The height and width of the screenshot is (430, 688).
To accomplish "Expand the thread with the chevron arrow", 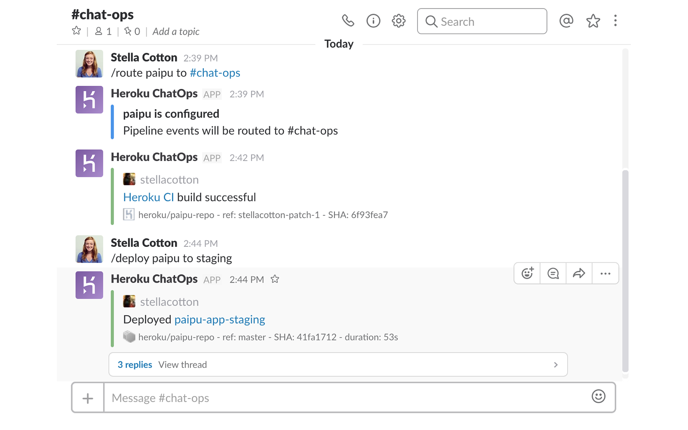I will (x=556, y=364).
